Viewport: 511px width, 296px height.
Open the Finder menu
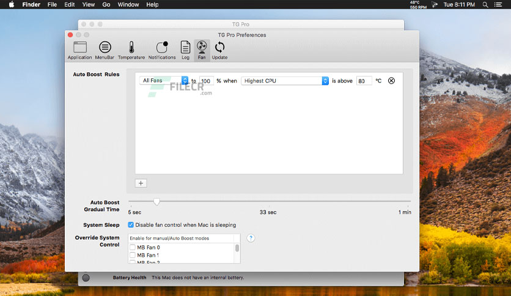pos(31,4)
